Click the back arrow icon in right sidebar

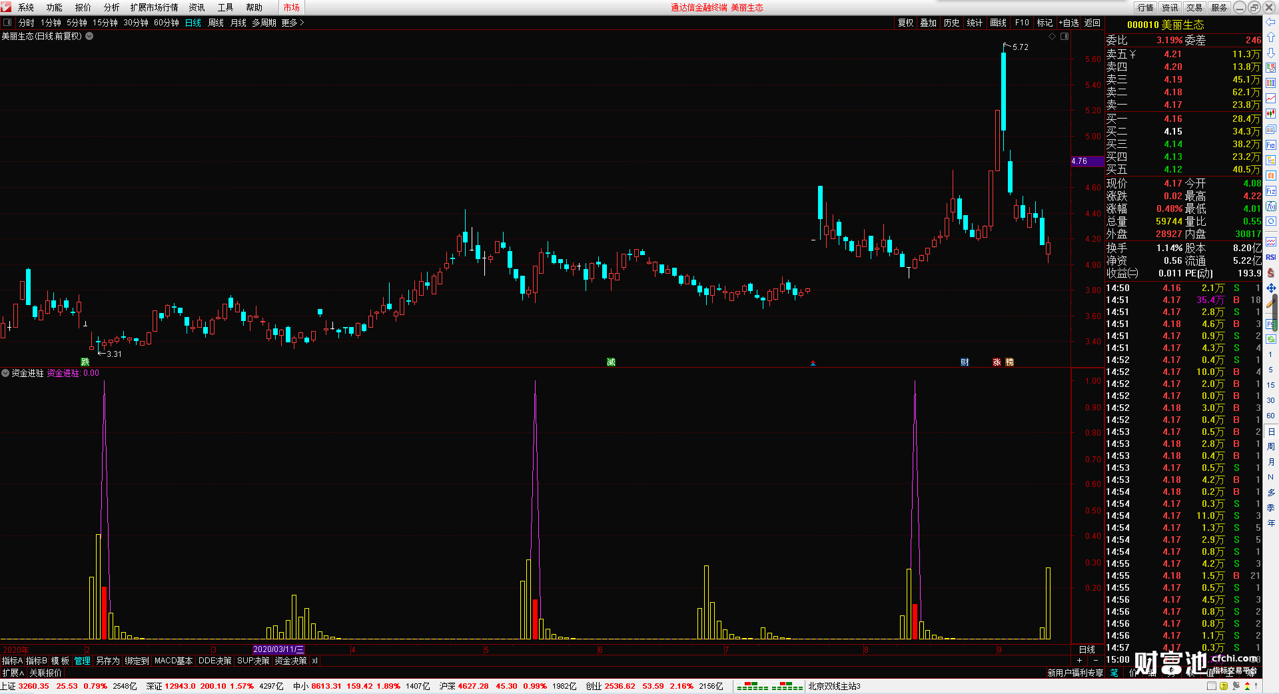1270,21
